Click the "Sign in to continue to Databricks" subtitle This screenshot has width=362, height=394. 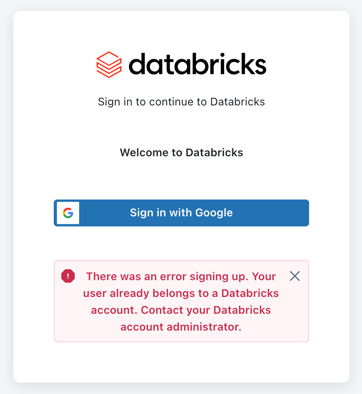(x=181, y=102)
